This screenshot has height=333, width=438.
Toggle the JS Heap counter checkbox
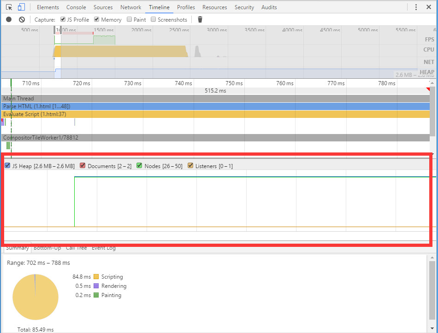[7, 166]
